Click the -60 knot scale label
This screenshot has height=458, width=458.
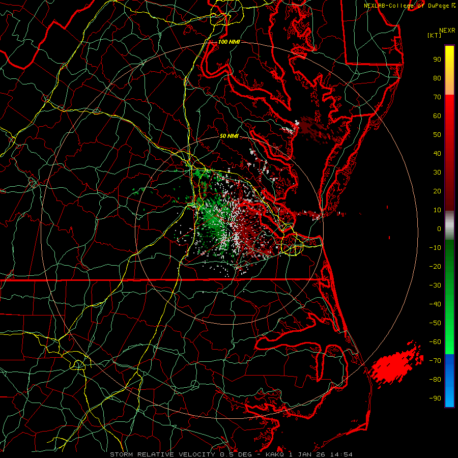point(435,342)
